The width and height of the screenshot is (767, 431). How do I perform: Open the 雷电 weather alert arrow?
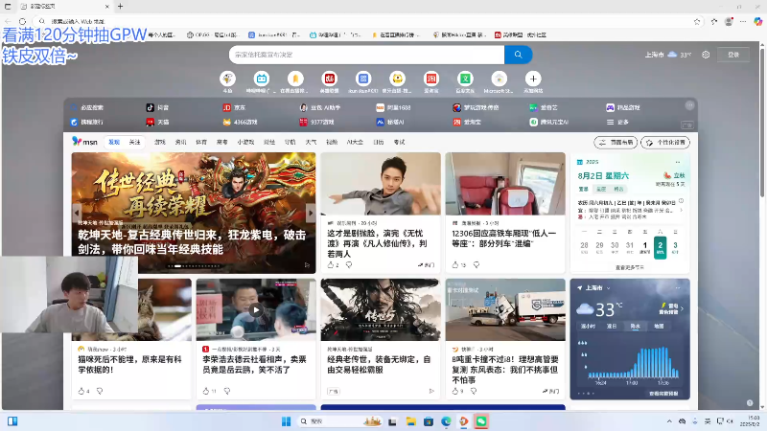pos(682,308)
